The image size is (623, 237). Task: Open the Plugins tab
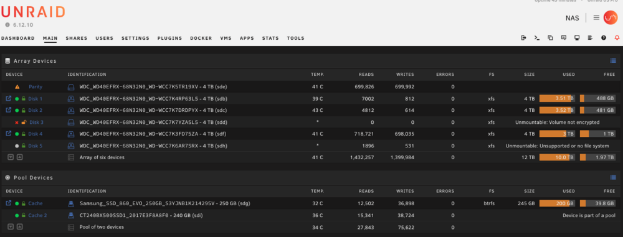(x=169, y=38)
